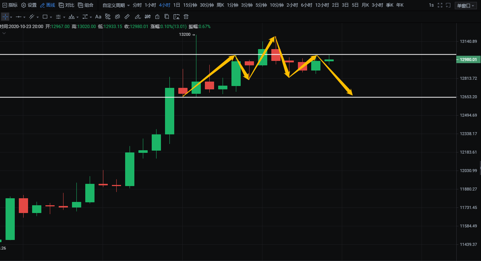Viewport: 481px width, 261px height.
Task: Select the crosshair cursor tool
Action: 5,17
